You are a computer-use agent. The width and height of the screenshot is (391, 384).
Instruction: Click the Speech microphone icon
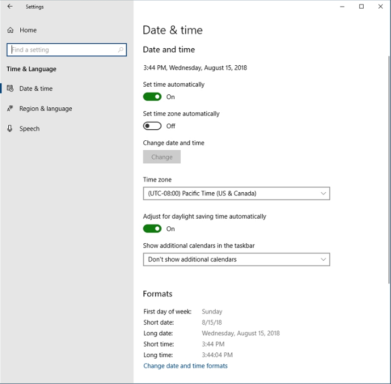point(10,129)
